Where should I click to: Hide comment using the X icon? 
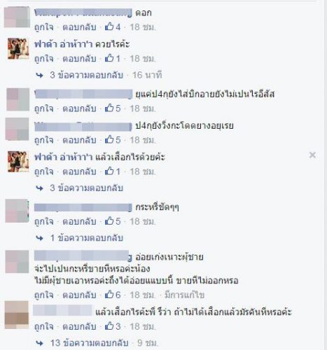tap(312, 155)
